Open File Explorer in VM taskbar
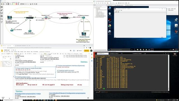This screenshot has height=101, width=179. tap(138, 50)
